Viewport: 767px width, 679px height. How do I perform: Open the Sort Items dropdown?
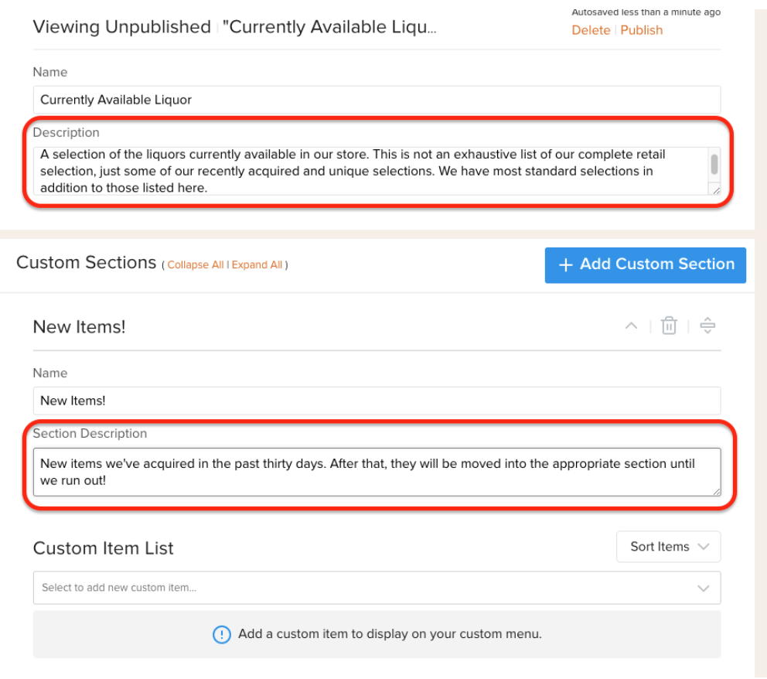click(668, 547)
